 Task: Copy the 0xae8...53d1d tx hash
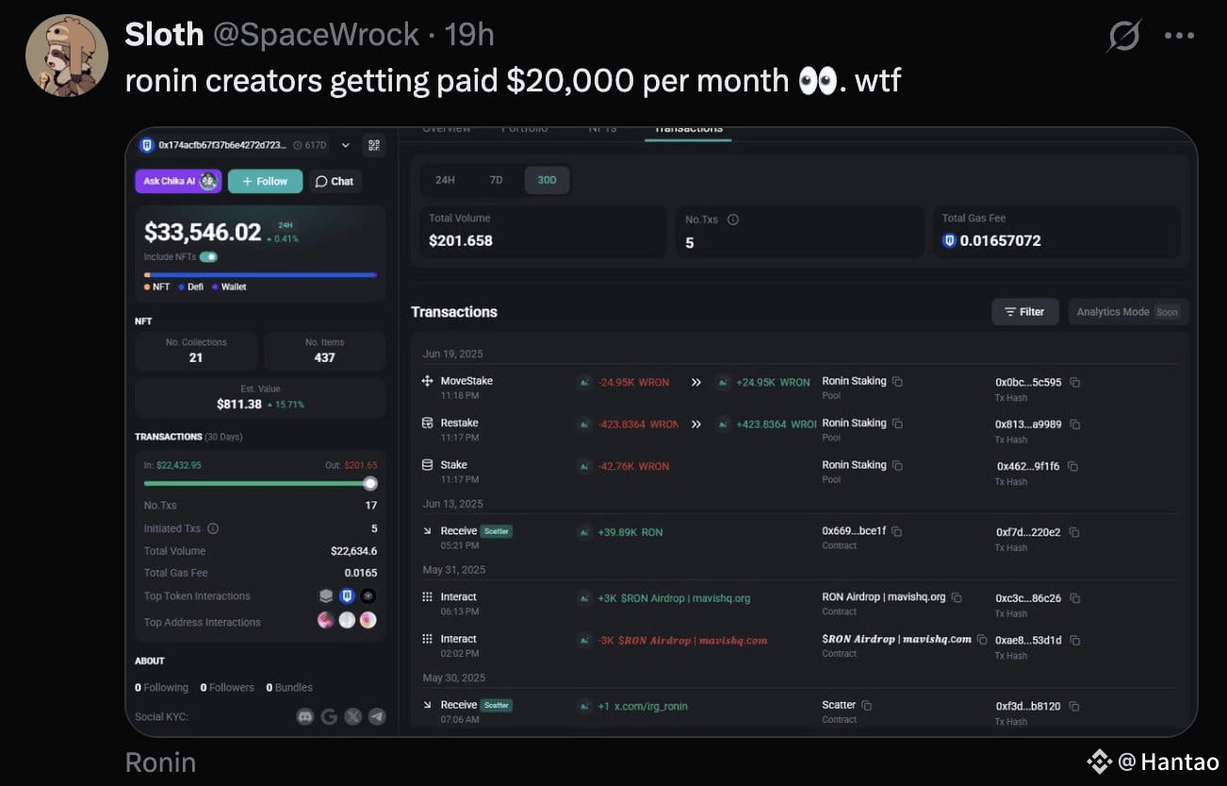click(1075, 641)
